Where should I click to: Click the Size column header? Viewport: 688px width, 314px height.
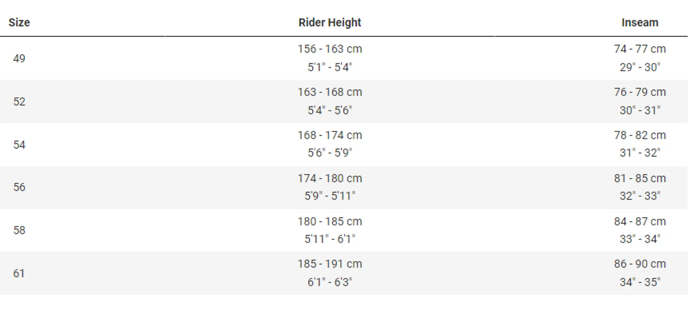coord(19,23)
